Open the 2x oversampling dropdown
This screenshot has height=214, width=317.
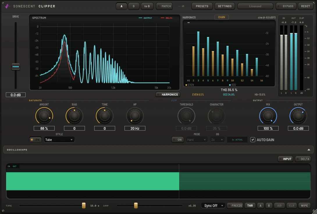217,140
